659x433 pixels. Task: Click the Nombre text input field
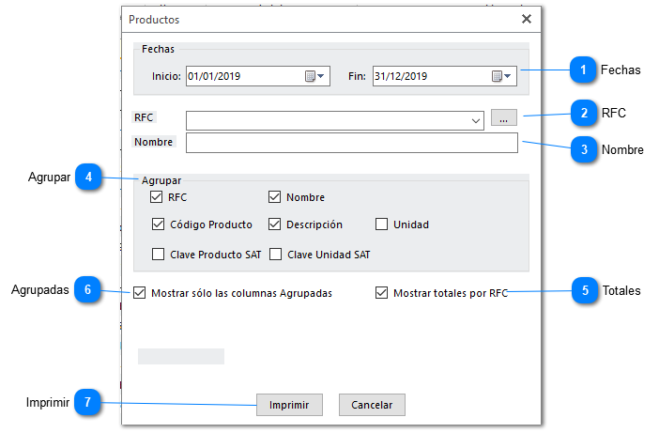click(352, 143)
